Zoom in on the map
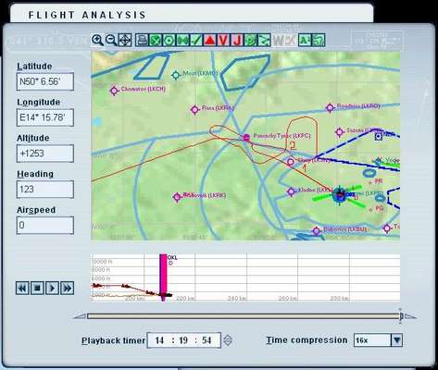438x370 pixels. (x=97, y=40)
